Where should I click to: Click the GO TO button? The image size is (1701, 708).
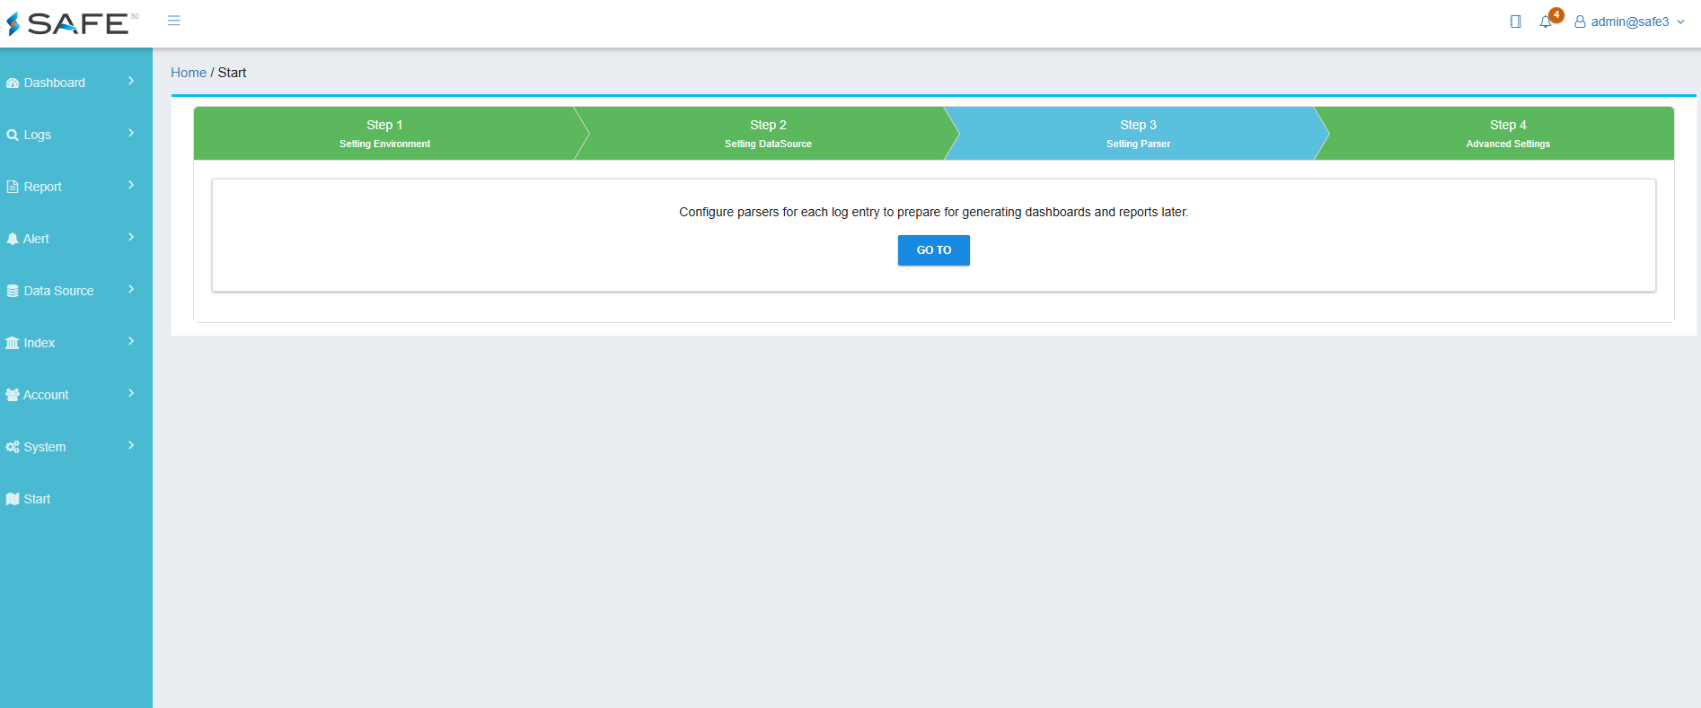[x=934, y=250]
